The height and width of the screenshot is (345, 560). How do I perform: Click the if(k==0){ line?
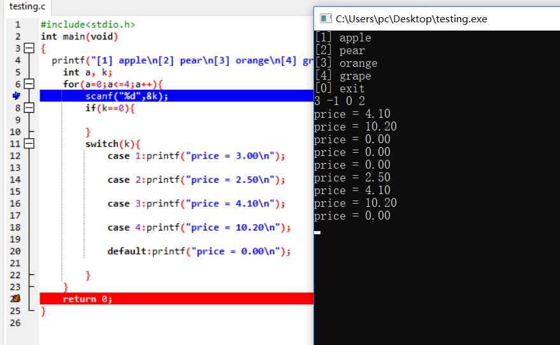coord(110,108)
